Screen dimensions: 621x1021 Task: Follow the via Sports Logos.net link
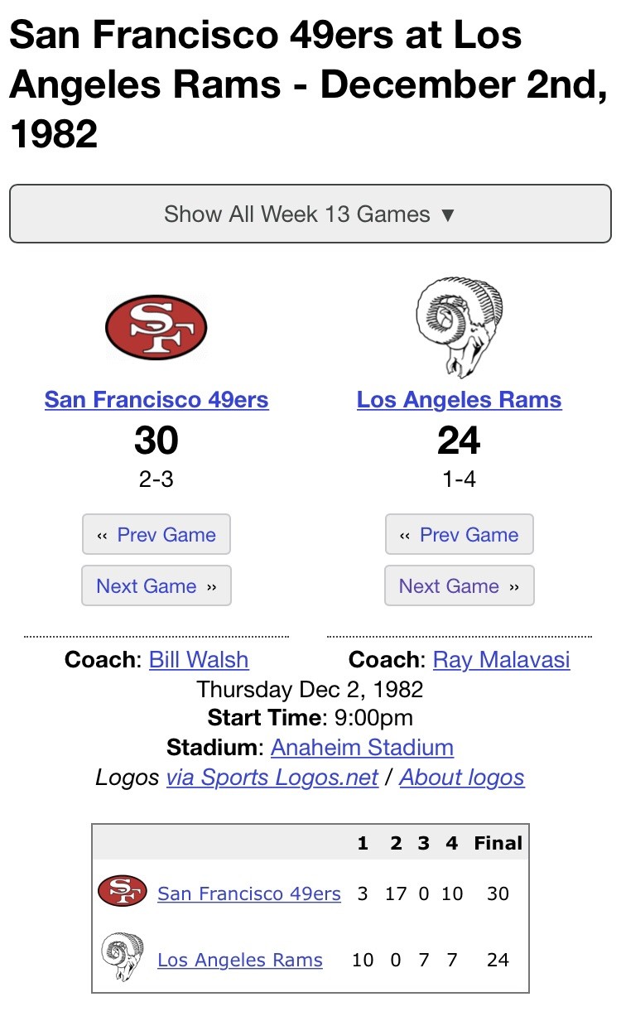272,778
